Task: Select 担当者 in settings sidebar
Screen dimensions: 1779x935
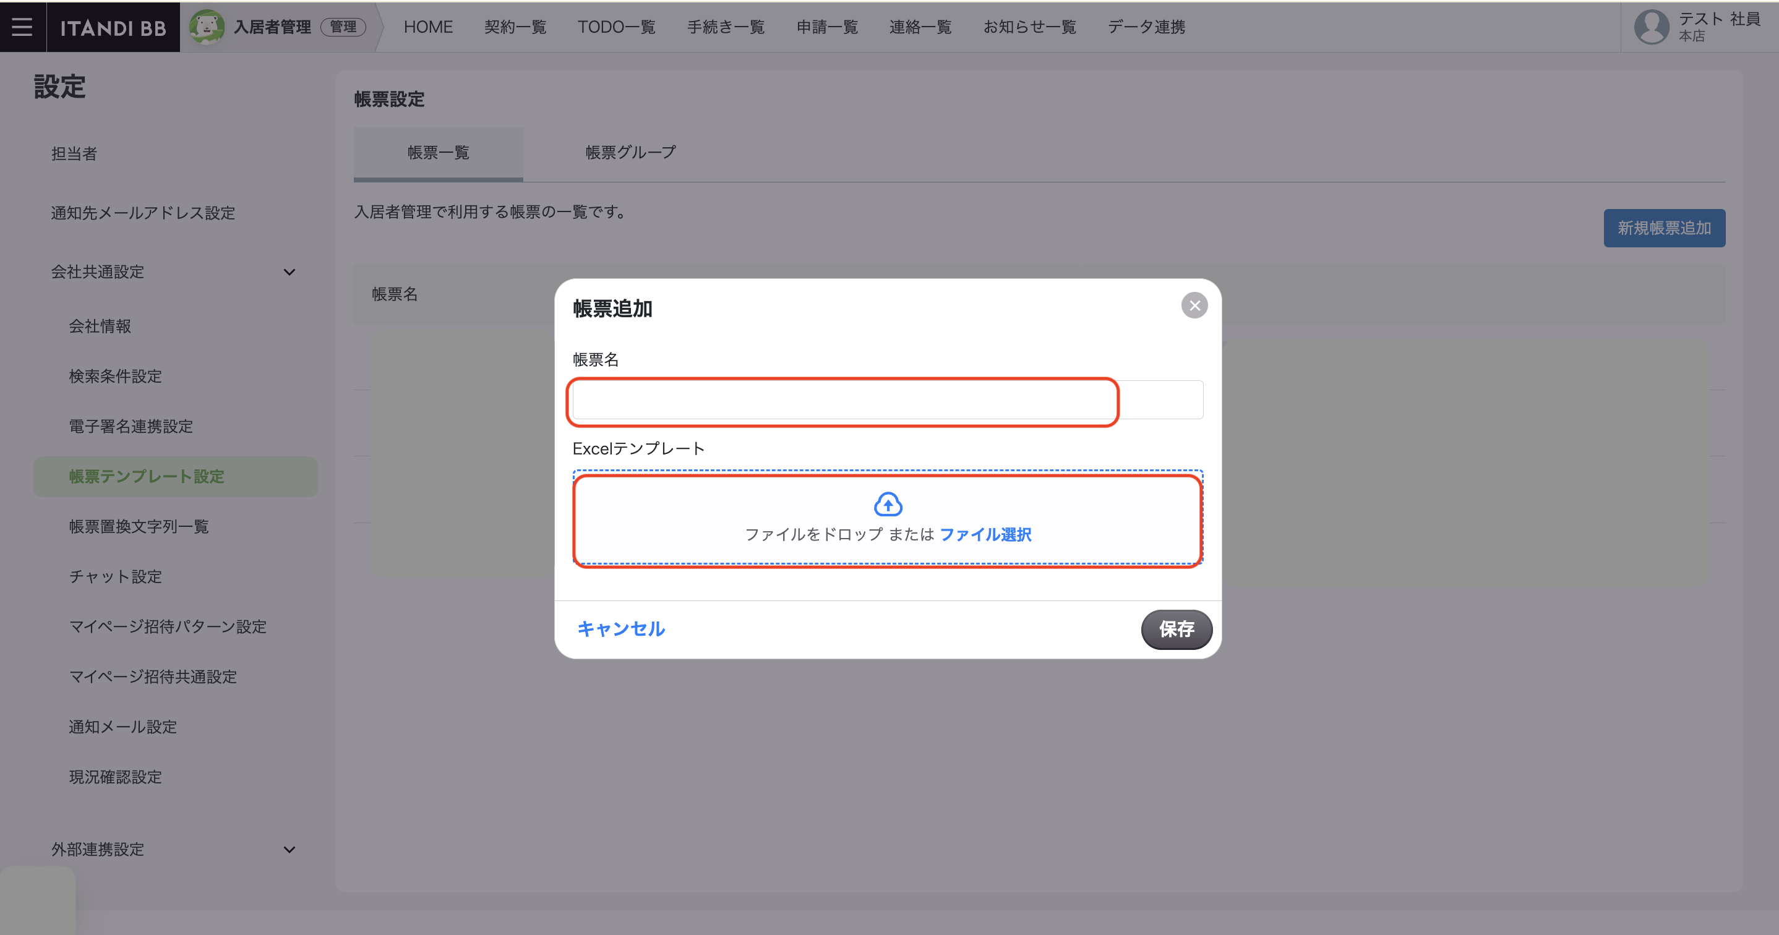Action: tap(74, 153)
